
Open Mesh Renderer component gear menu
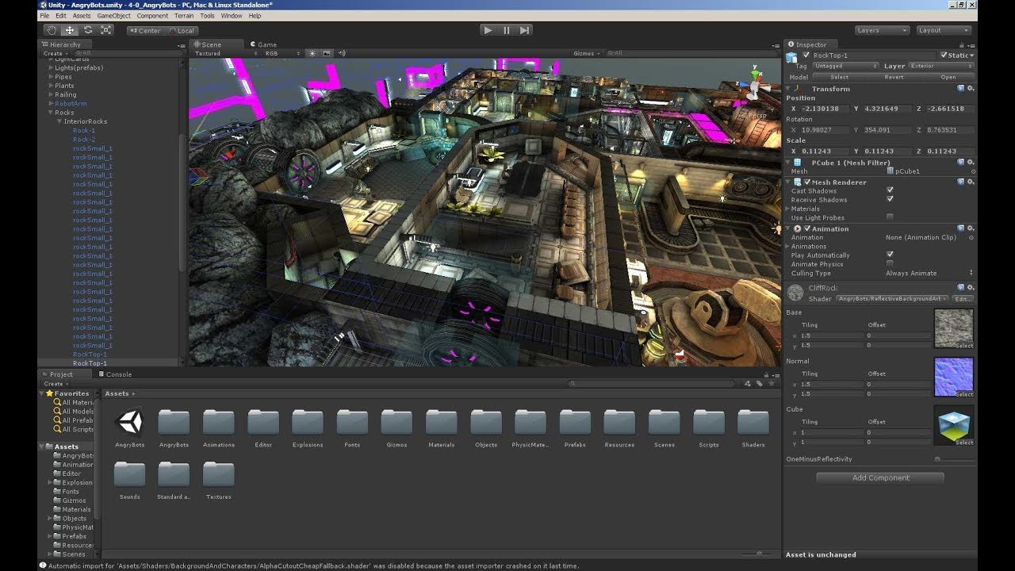[x=971, y=182]
